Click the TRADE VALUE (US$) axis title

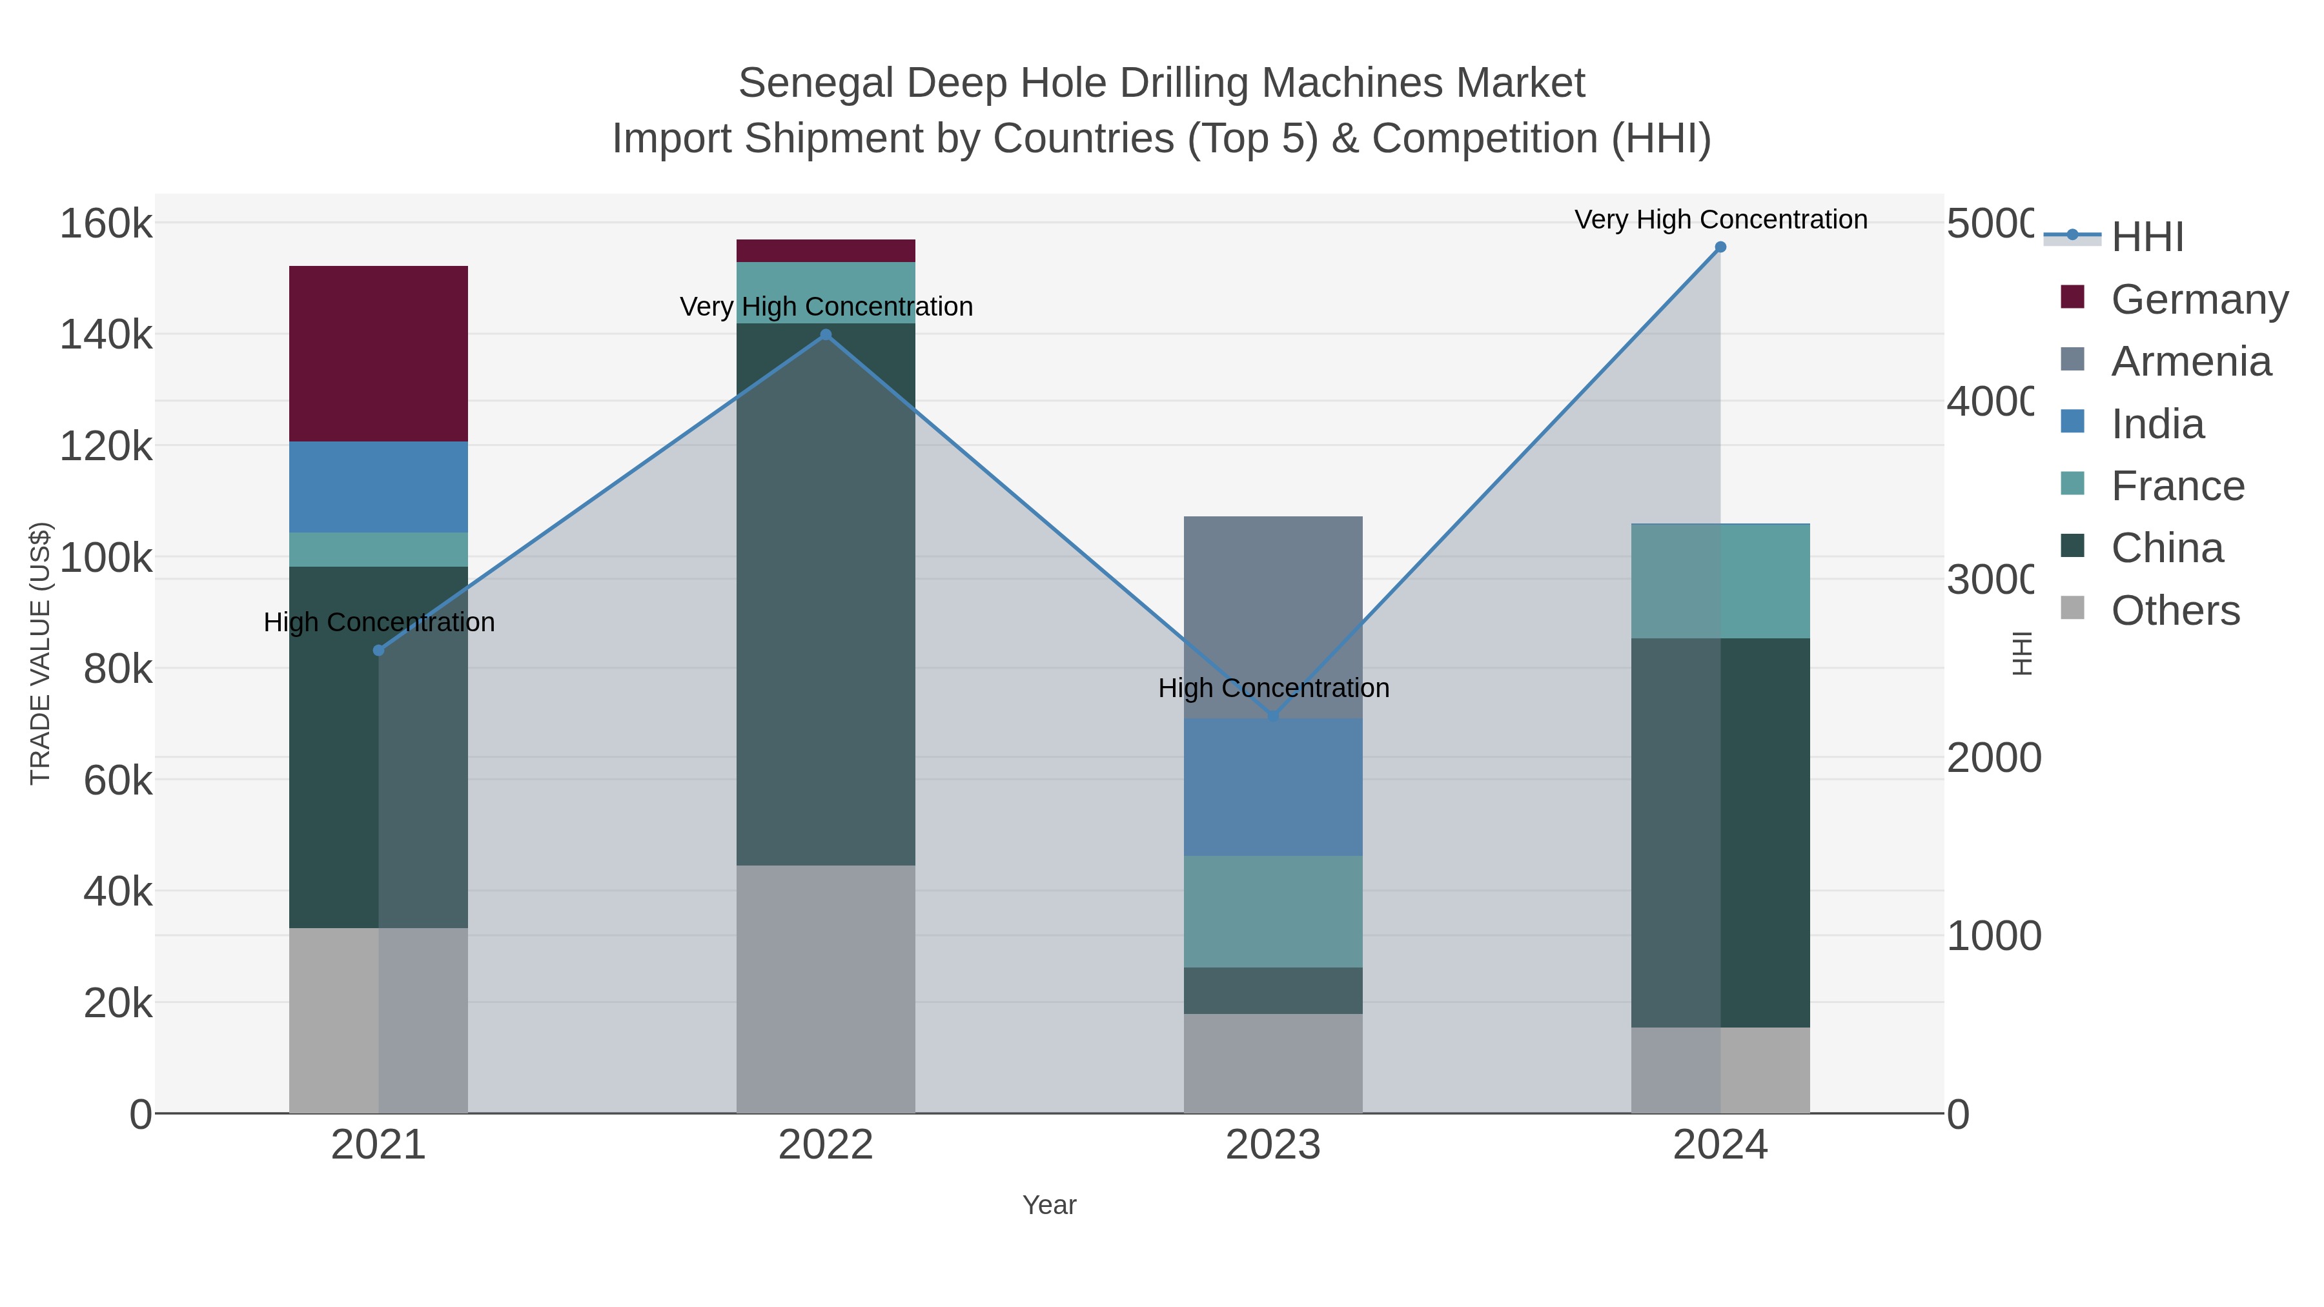pyautogui.click(x=41, y=653)
